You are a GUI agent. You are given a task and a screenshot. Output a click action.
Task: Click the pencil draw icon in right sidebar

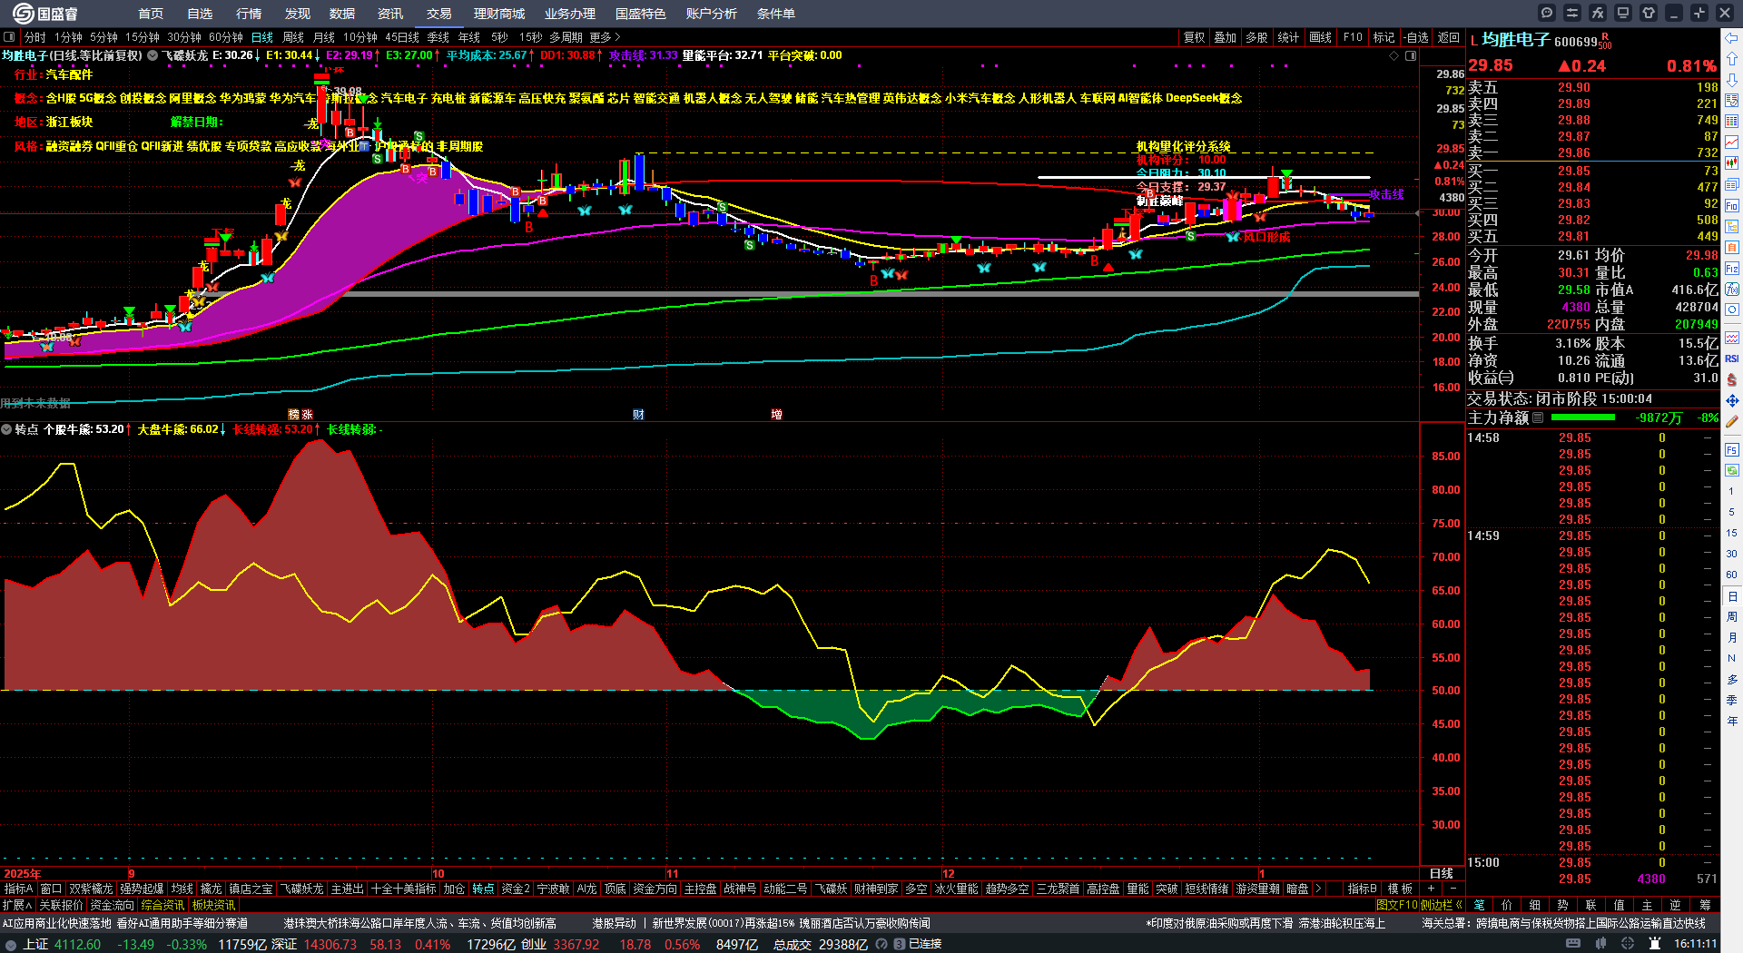(1732, 421)
